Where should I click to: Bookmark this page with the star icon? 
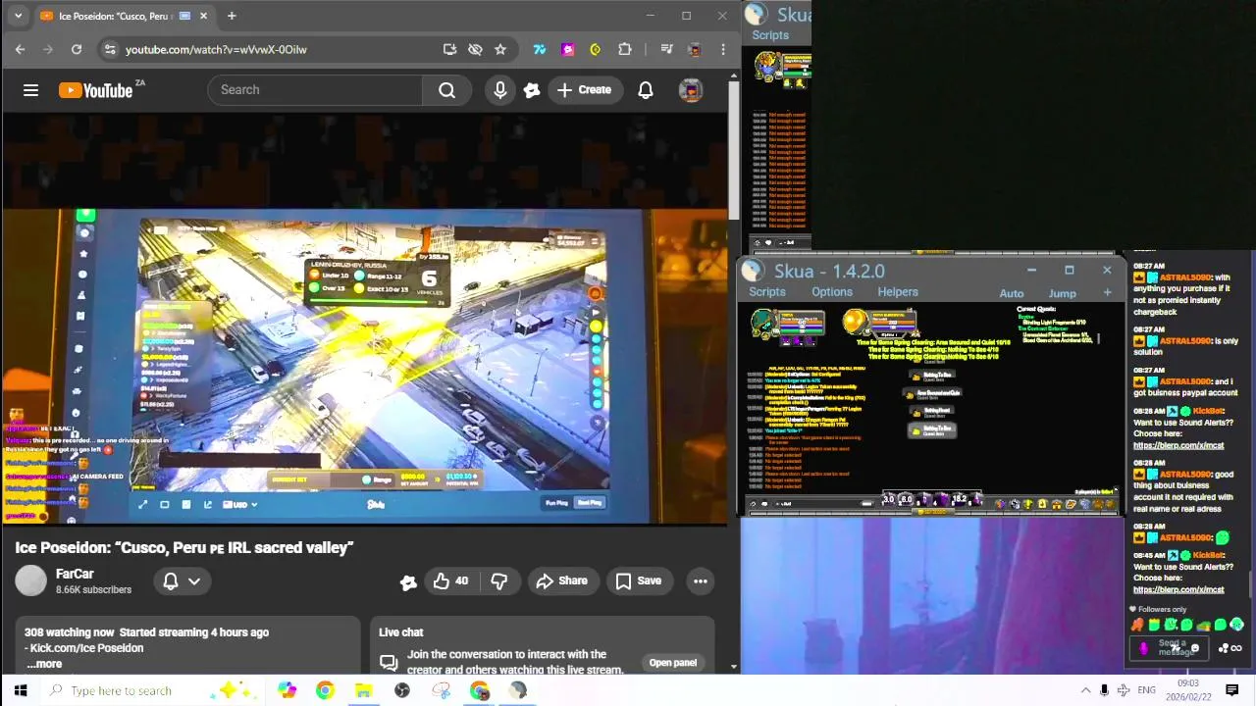pyautogui.click(x=500, y=49)
